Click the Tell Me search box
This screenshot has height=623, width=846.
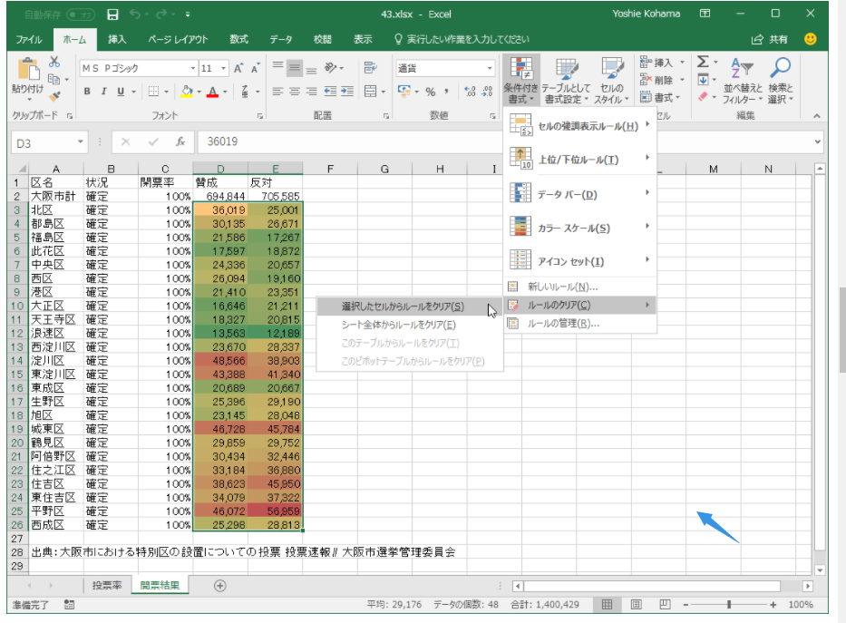[462, 39]
